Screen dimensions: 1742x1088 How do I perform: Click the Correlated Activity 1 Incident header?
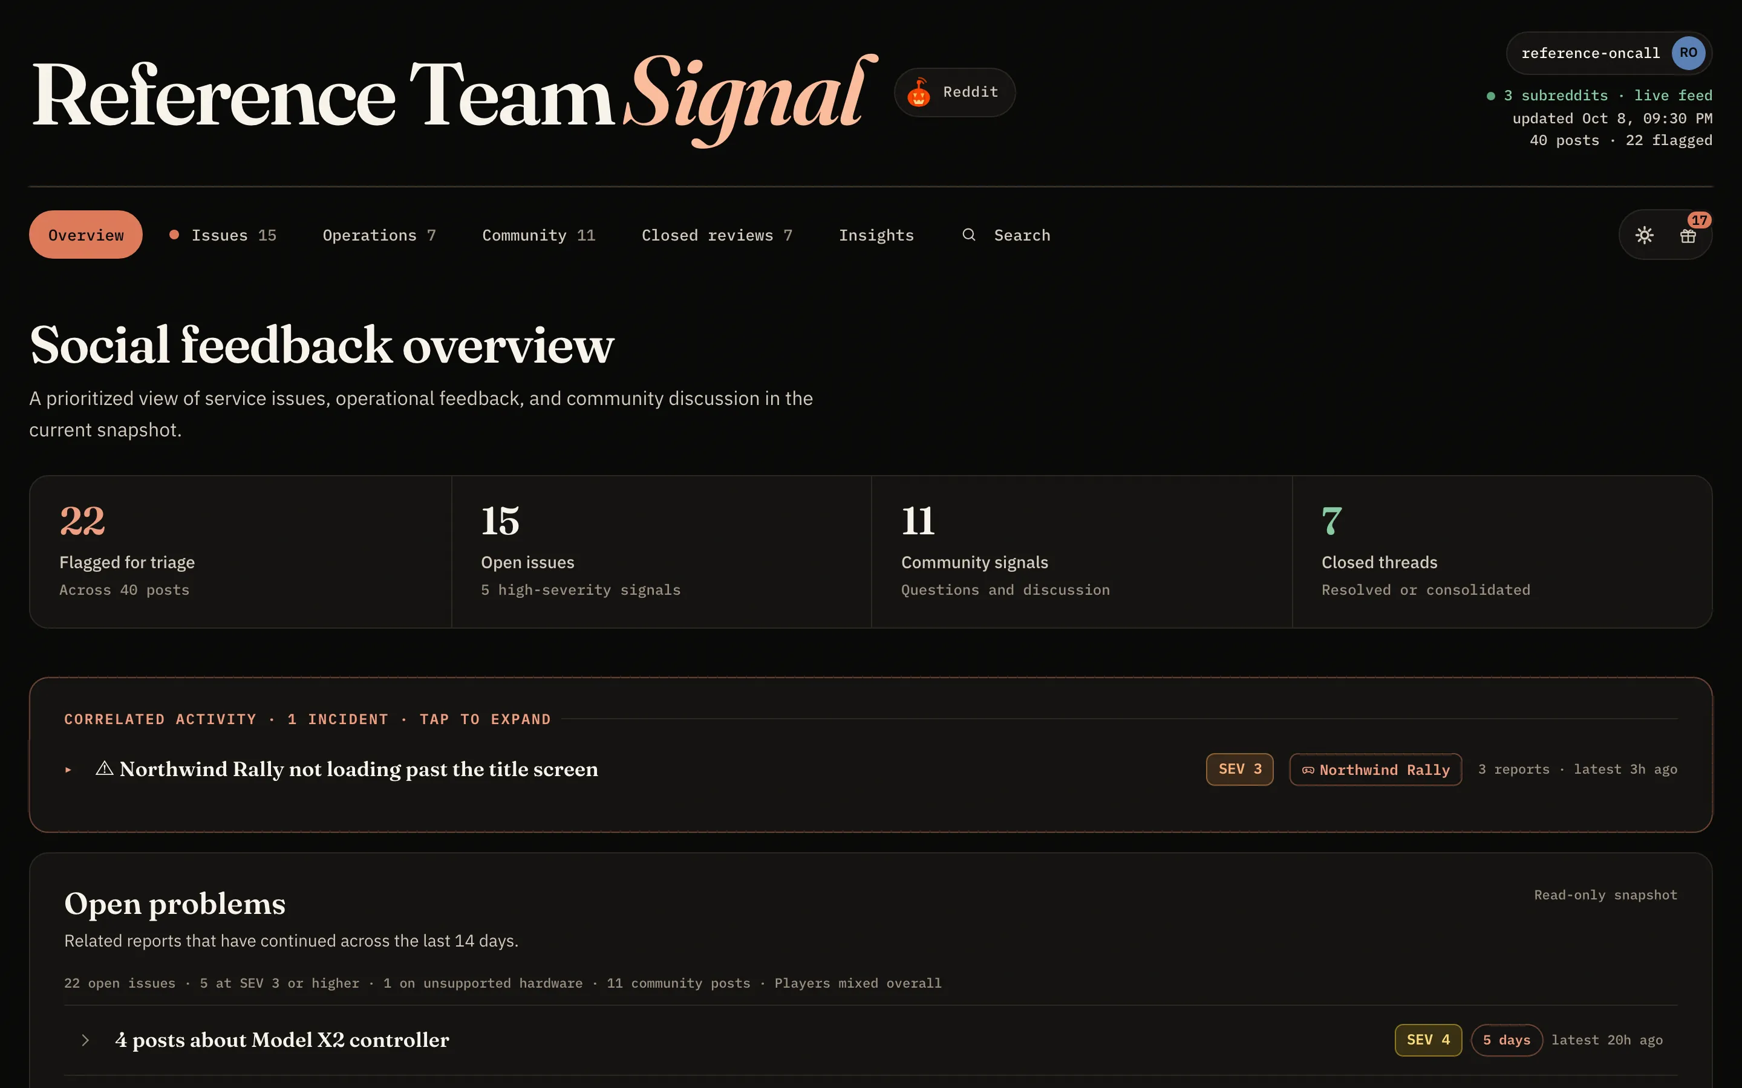coord(307,719)
